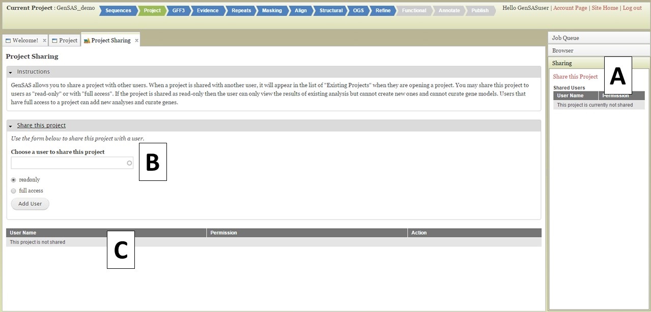Viewport: 651px width, 312px height.
Task: Click the Action column header
Action: pyautogui.click(x=474, y=233)
